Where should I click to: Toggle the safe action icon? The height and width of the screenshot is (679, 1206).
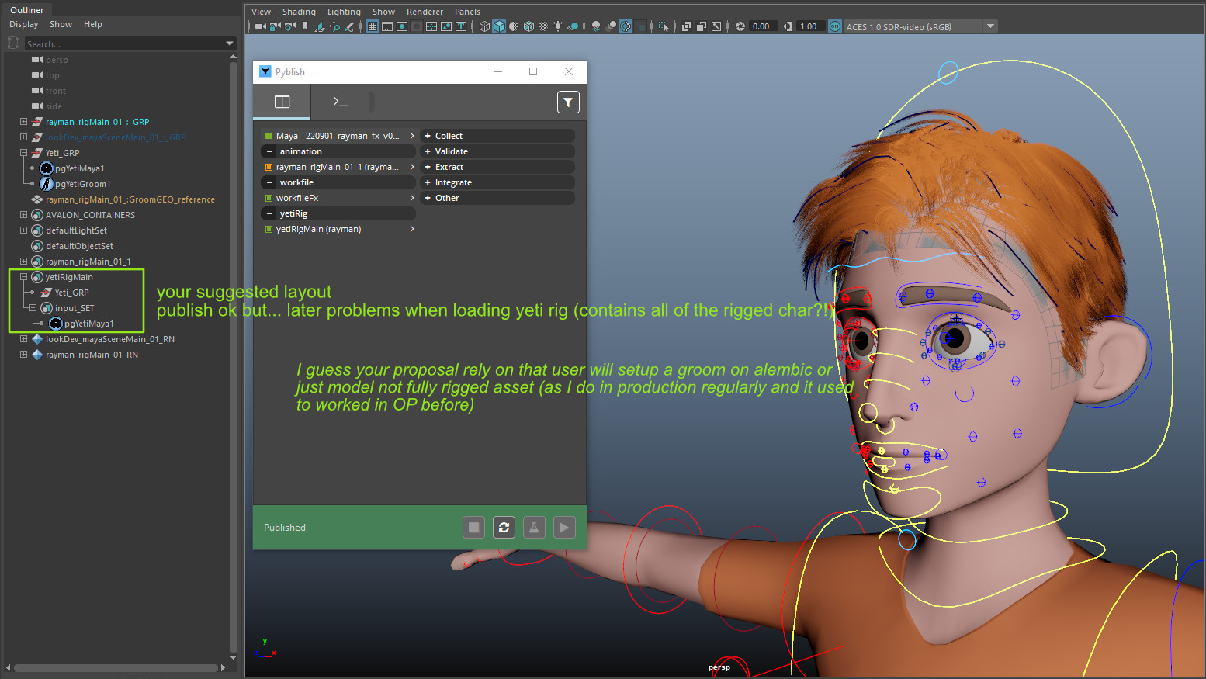pyautogui.click(x=446, y=26)
